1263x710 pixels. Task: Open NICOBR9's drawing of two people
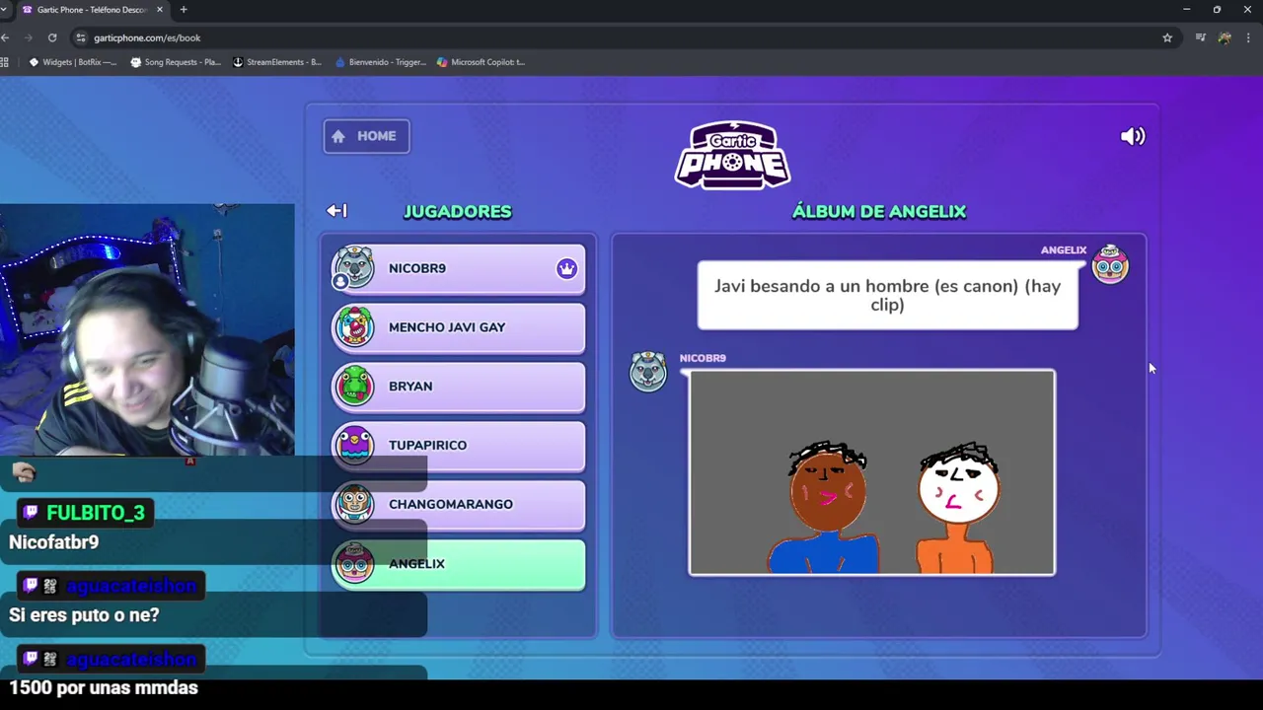872,472
